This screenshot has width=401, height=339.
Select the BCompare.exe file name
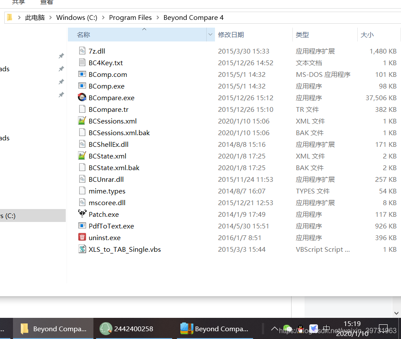112,98
